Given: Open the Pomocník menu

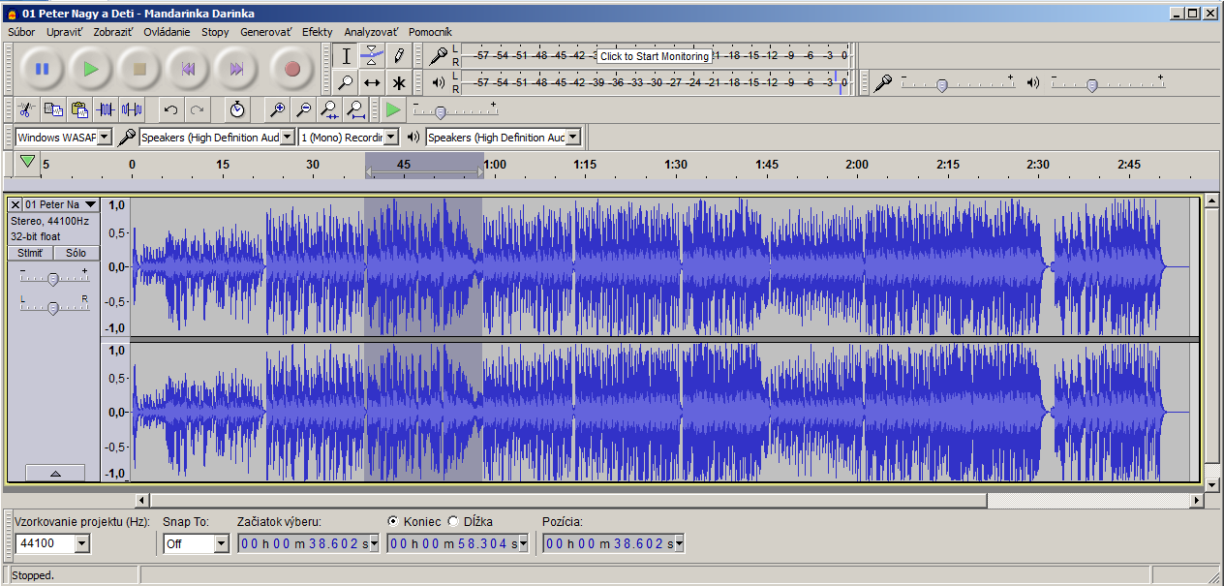Looking at the screenshot, I should [x=430, y=32].
